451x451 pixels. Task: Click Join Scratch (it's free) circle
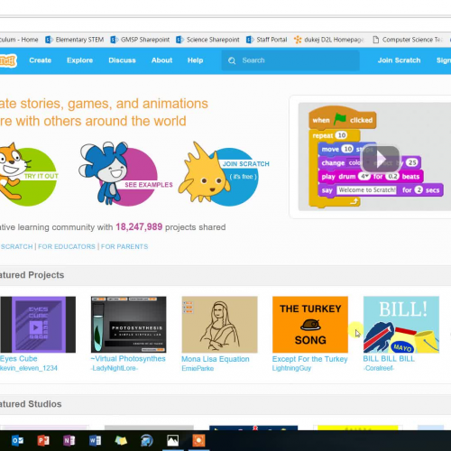[x=224, y=175]
